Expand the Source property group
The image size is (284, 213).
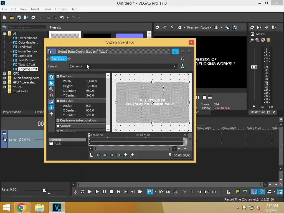(x=58, y=126)
